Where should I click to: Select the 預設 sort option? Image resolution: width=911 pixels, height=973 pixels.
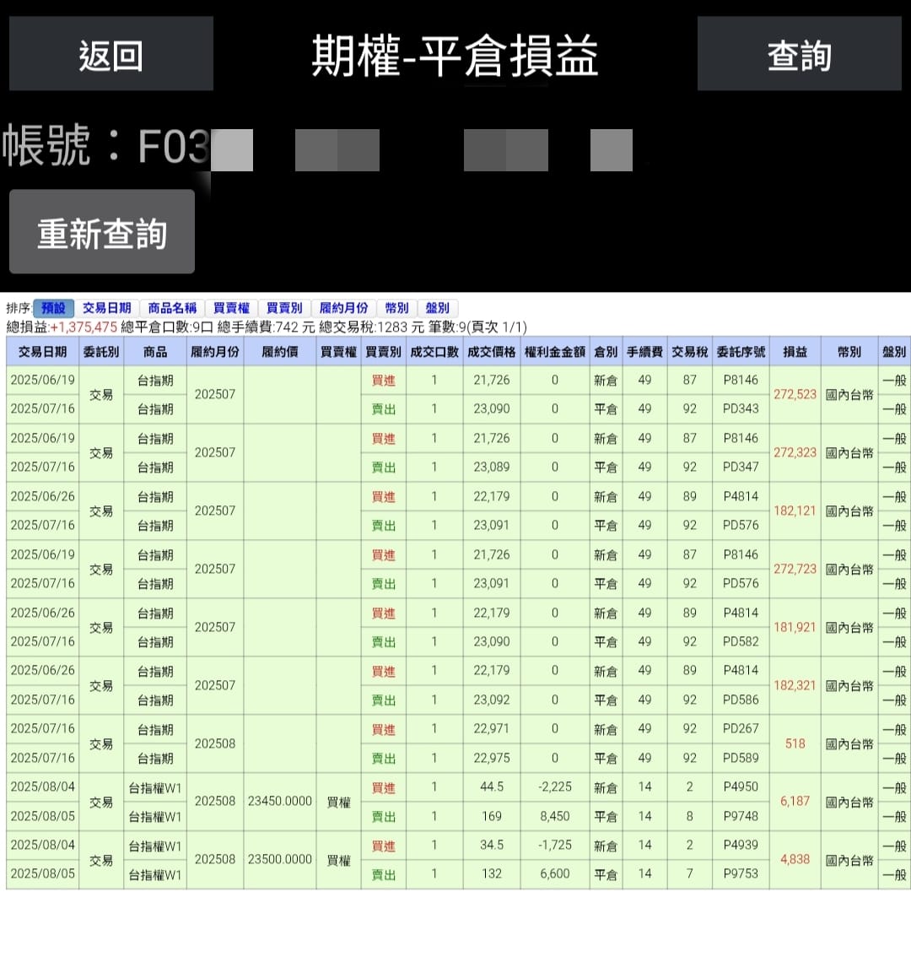point(53,308)
